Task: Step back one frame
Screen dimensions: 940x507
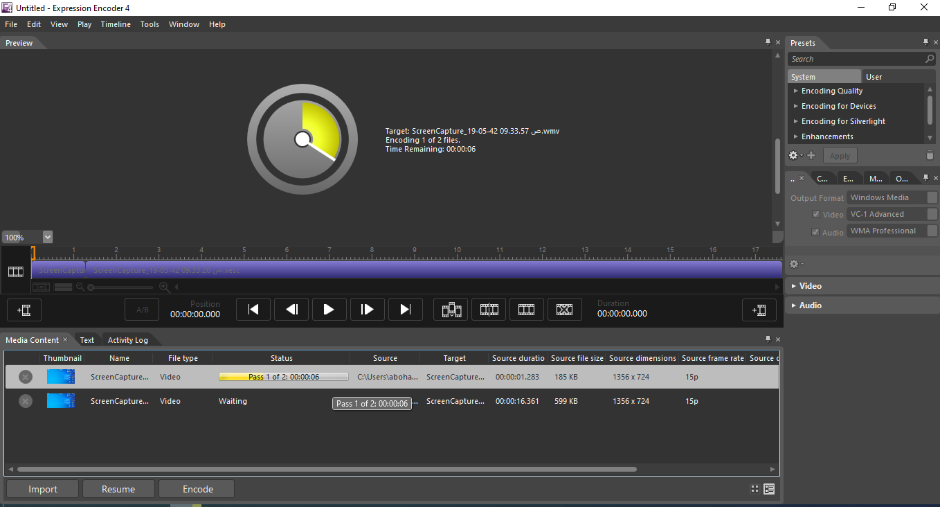Action: click(x=291, y=310)
